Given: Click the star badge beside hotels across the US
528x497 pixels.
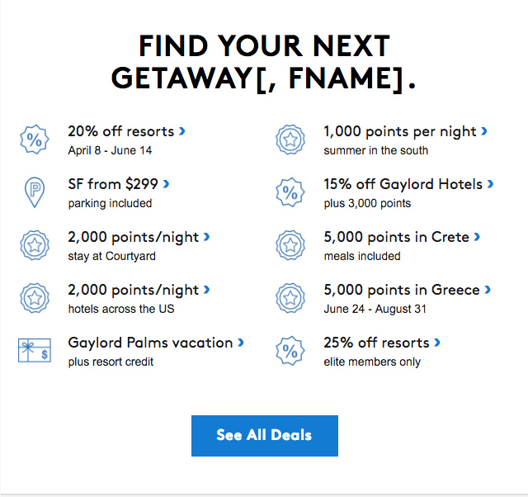Looking at the screenshot, I should point(35,297).
